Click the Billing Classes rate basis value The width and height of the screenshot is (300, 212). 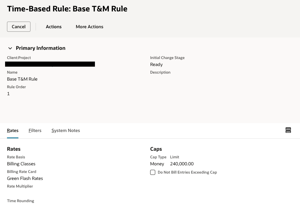click(x=21, y=164)
